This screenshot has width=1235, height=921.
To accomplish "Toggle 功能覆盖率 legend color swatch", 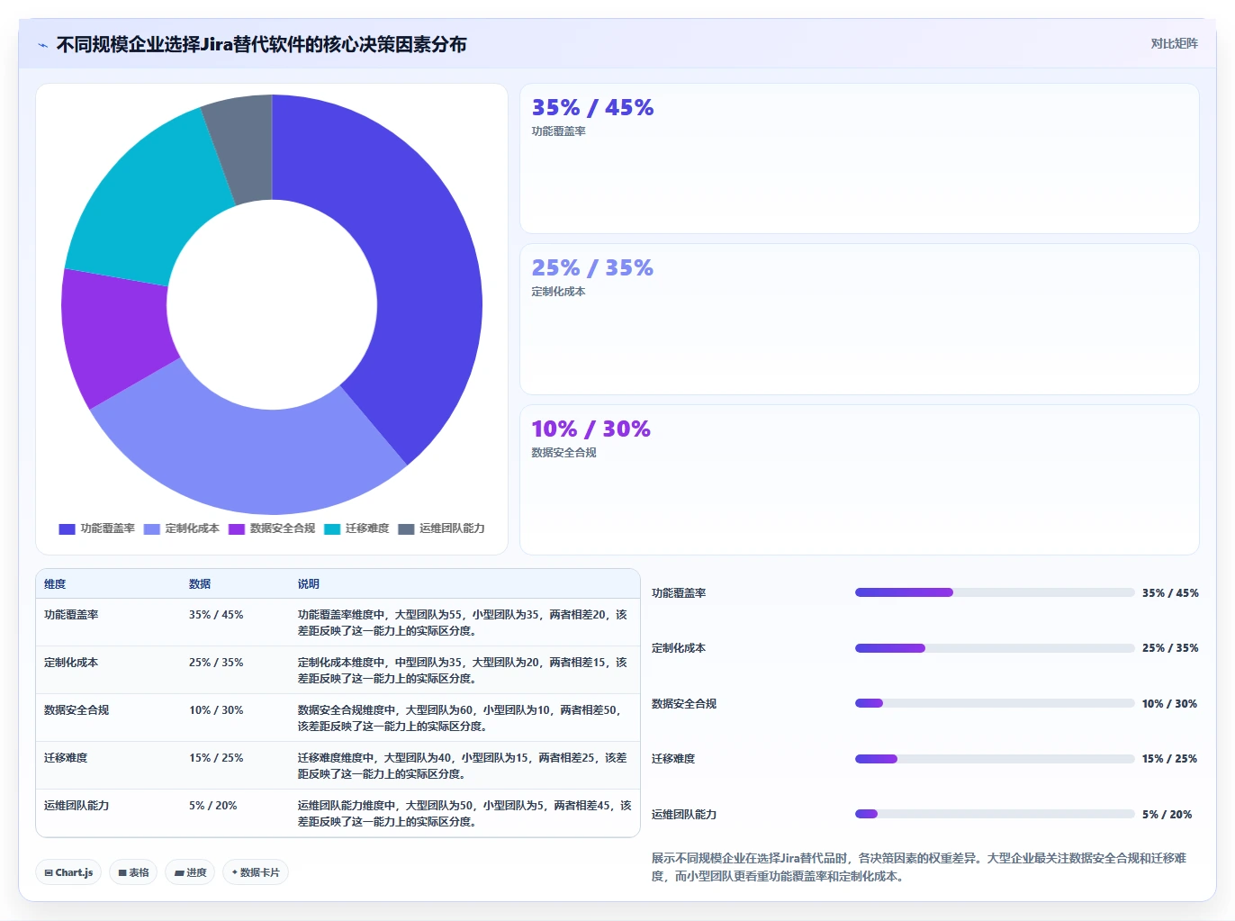I will click(x=67, y=528).
